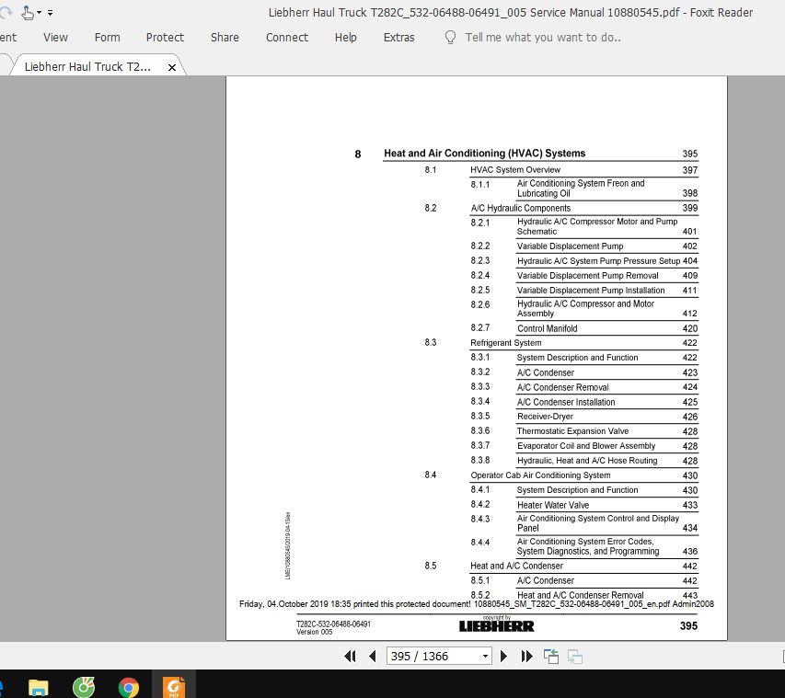Click the LIEBHERR logo in page footer
This screenshot has width=785, height=698.
pyautogui.click(x=497, y=625)
